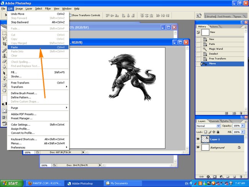The image size is (249, 187).
Task: Select the Lasso tool
Action: click(x=4, y=38)
